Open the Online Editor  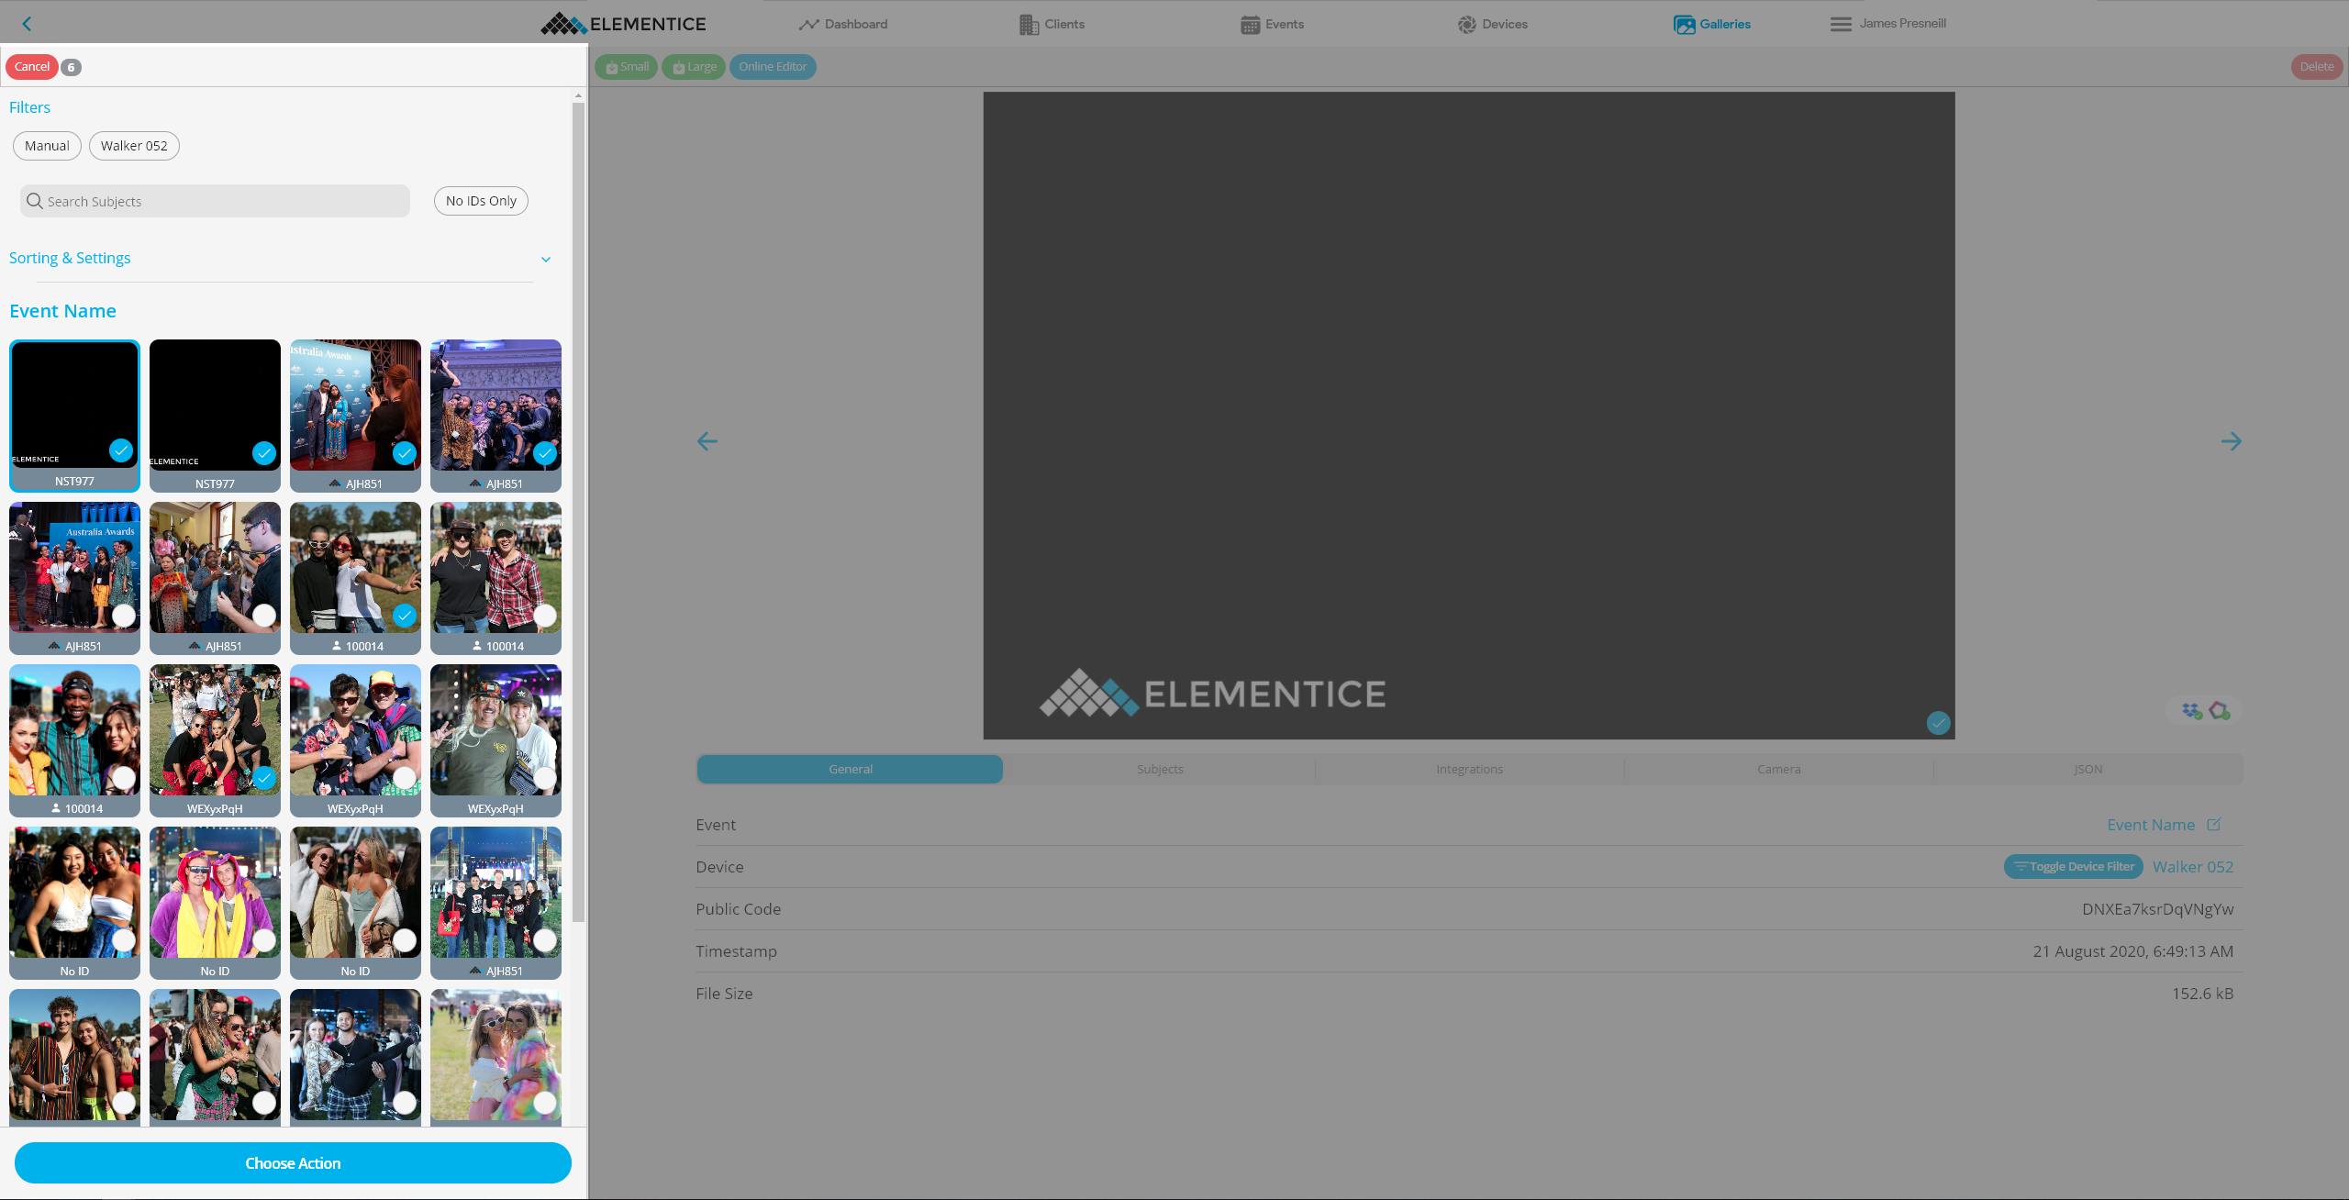(773, 67)
